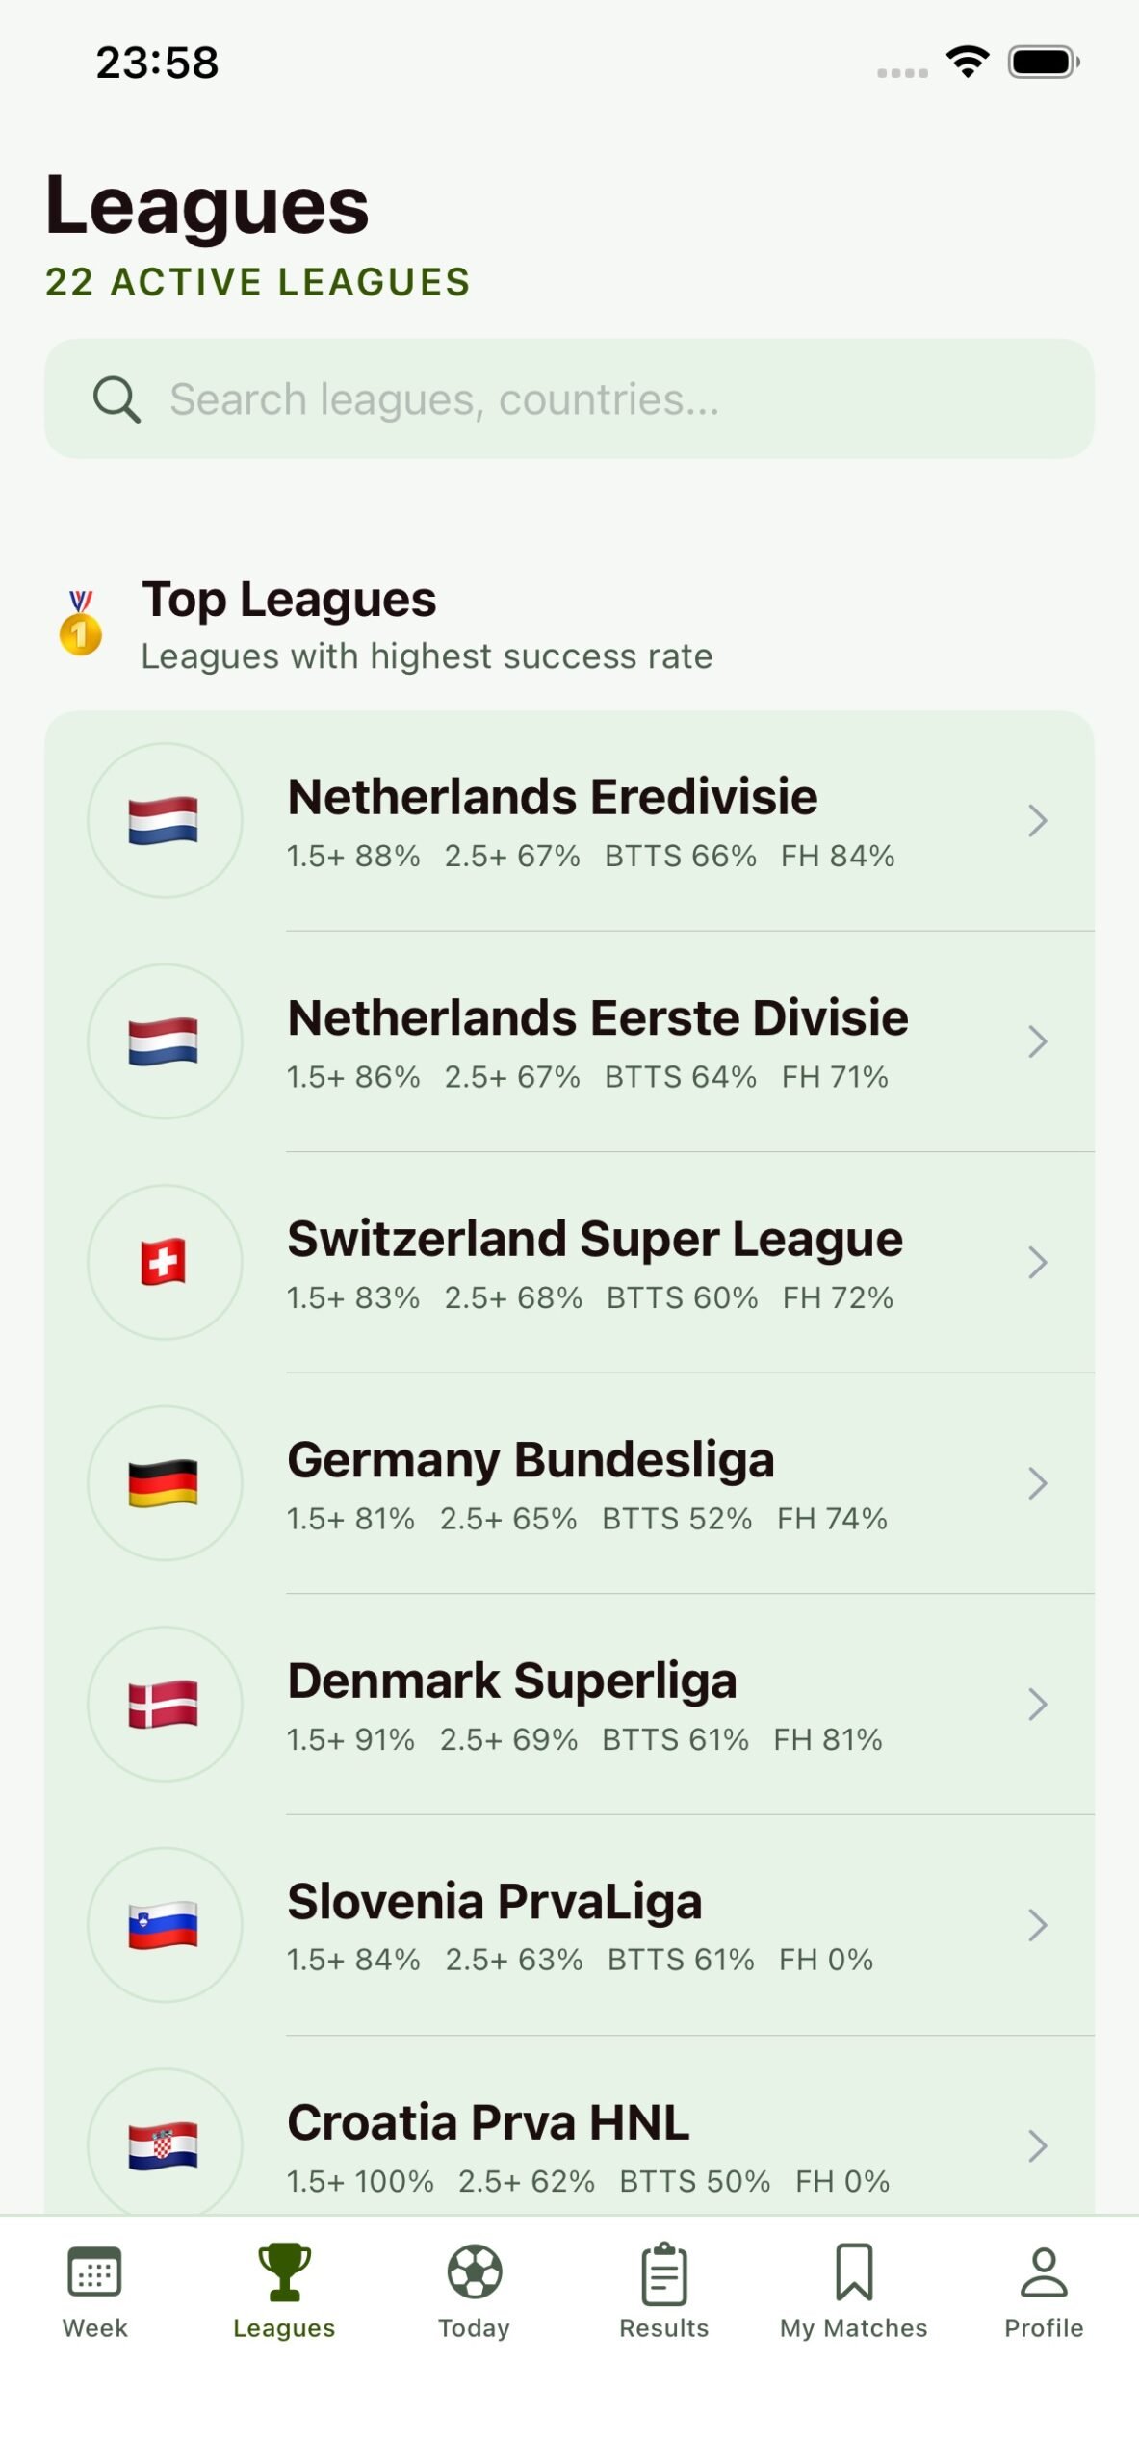Tap the Profile person icon
The image size is (1139, 2464).
point(1044,2271)
